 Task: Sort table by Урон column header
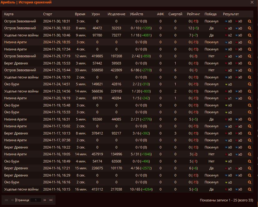click(x=95, y=14)
